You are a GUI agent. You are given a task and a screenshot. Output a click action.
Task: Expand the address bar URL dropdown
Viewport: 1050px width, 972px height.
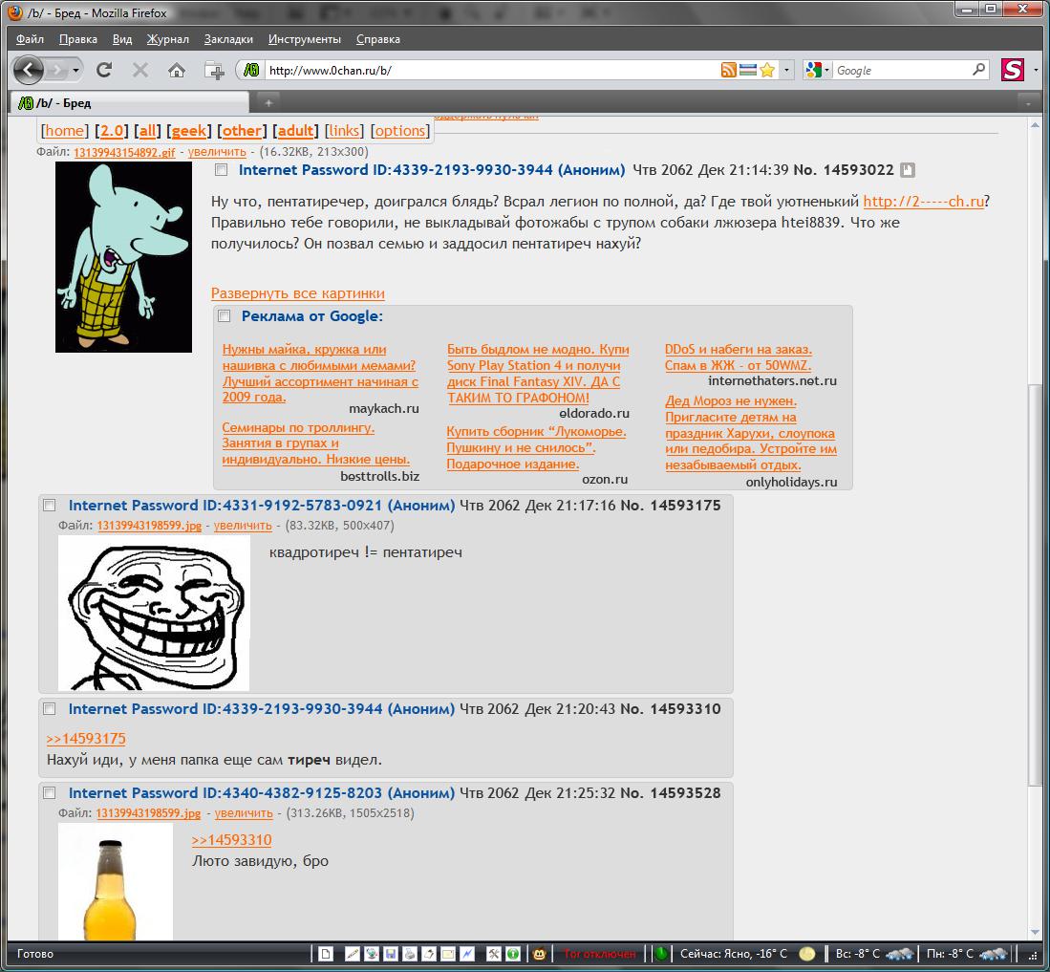pyautogui.click(x=787, y=70)
